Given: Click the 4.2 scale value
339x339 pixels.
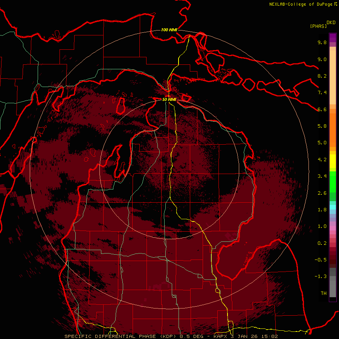Looking at the screenshot, I should (322, 160).
